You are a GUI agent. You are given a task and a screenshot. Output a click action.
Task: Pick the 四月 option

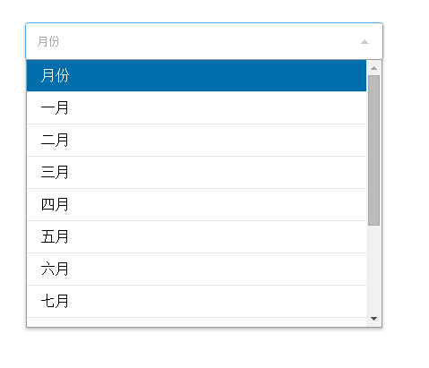[196, 204]
